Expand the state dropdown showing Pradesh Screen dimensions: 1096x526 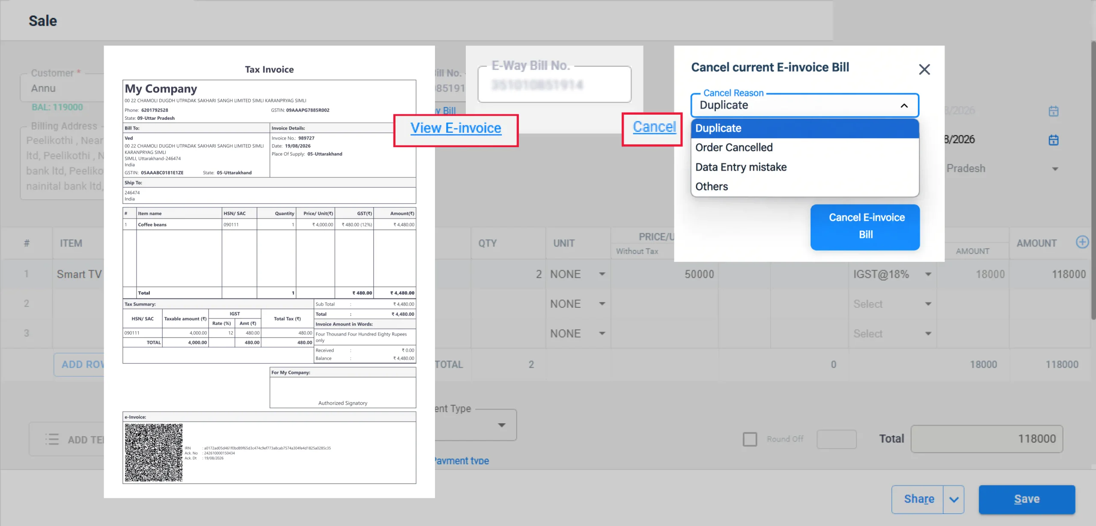(1055, 169)
